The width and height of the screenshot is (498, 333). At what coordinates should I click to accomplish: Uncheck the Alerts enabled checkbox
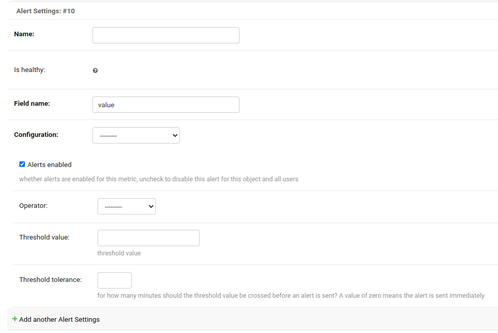(x=22, y=164)
